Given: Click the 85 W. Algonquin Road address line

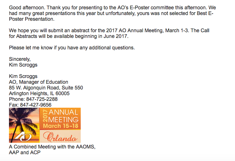Looking at the screenshot, I should click(x=46, y=88).
